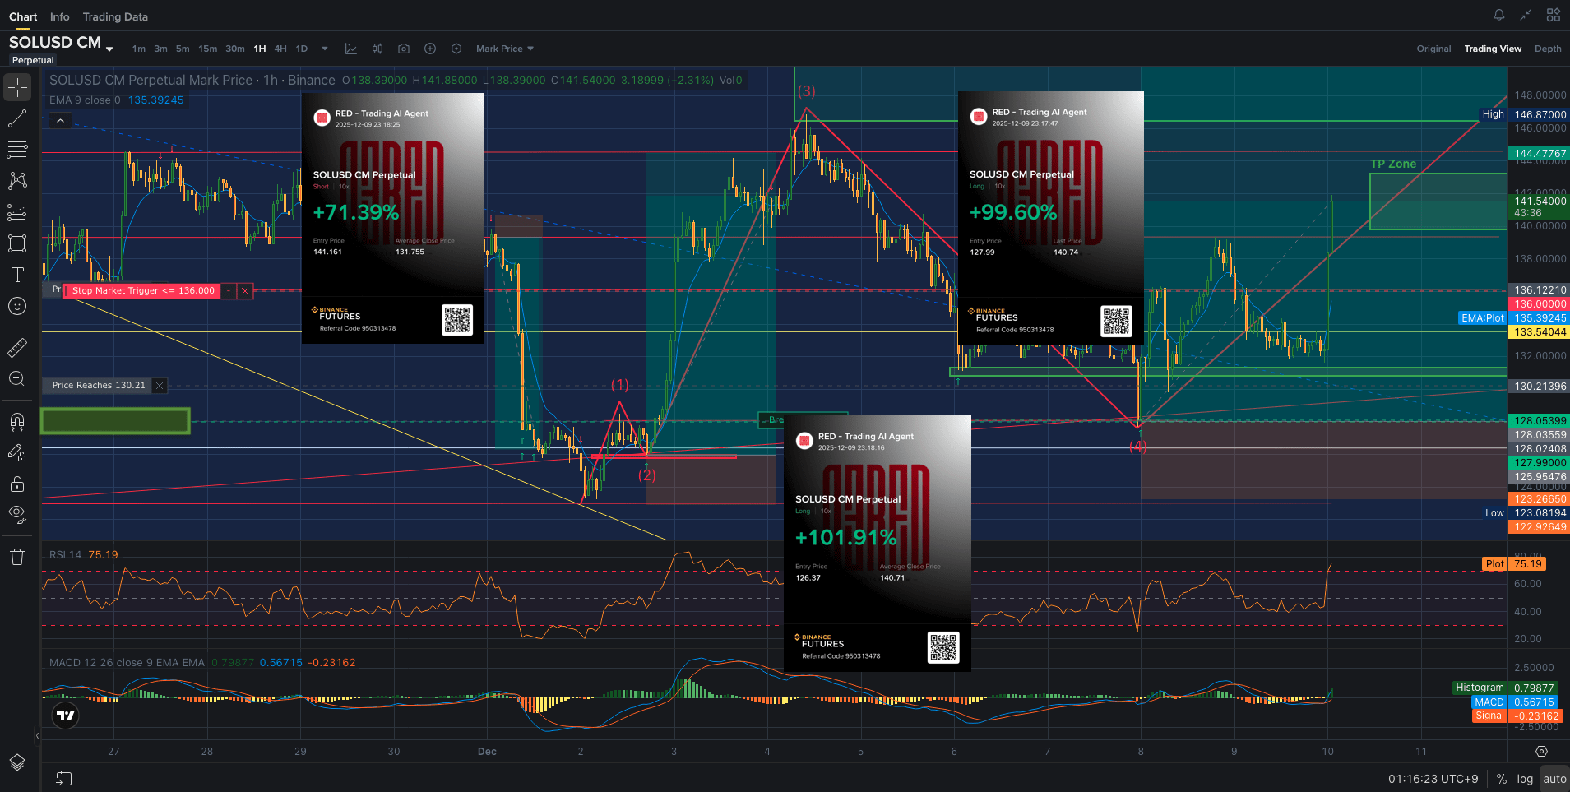Open the hexagon chart settings icon
The width and height of the screenshot is (1570, 792).
456,49
